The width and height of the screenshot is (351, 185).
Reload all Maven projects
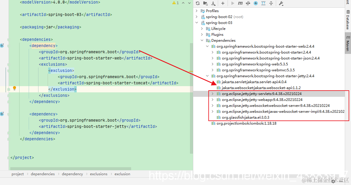click(198, 3)
